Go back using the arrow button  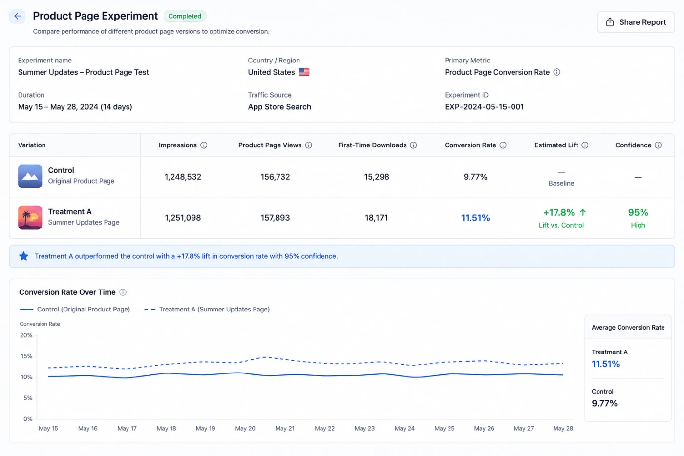point(18,16)
